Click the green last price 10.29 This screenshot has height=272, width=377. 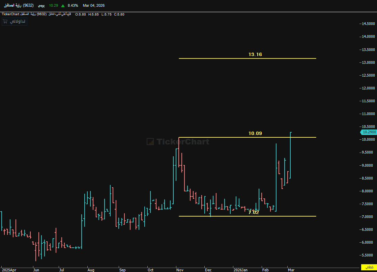[x=53, y=5]
